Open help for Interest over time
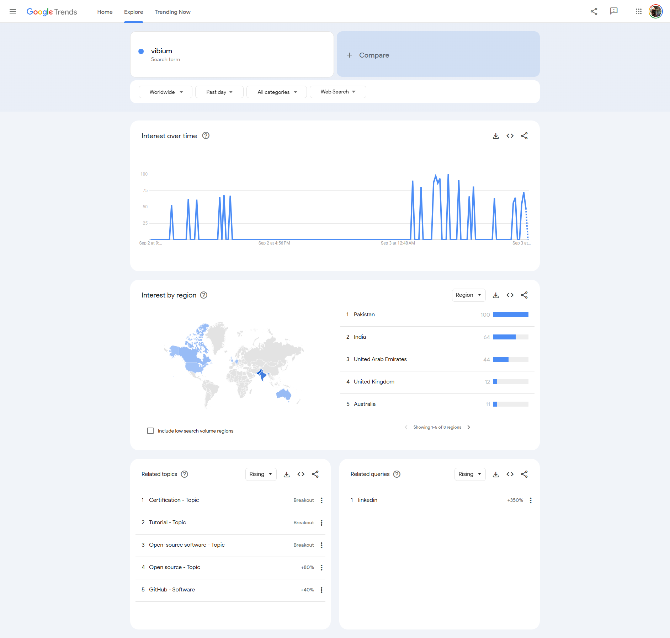 click(x=206, y=136)
